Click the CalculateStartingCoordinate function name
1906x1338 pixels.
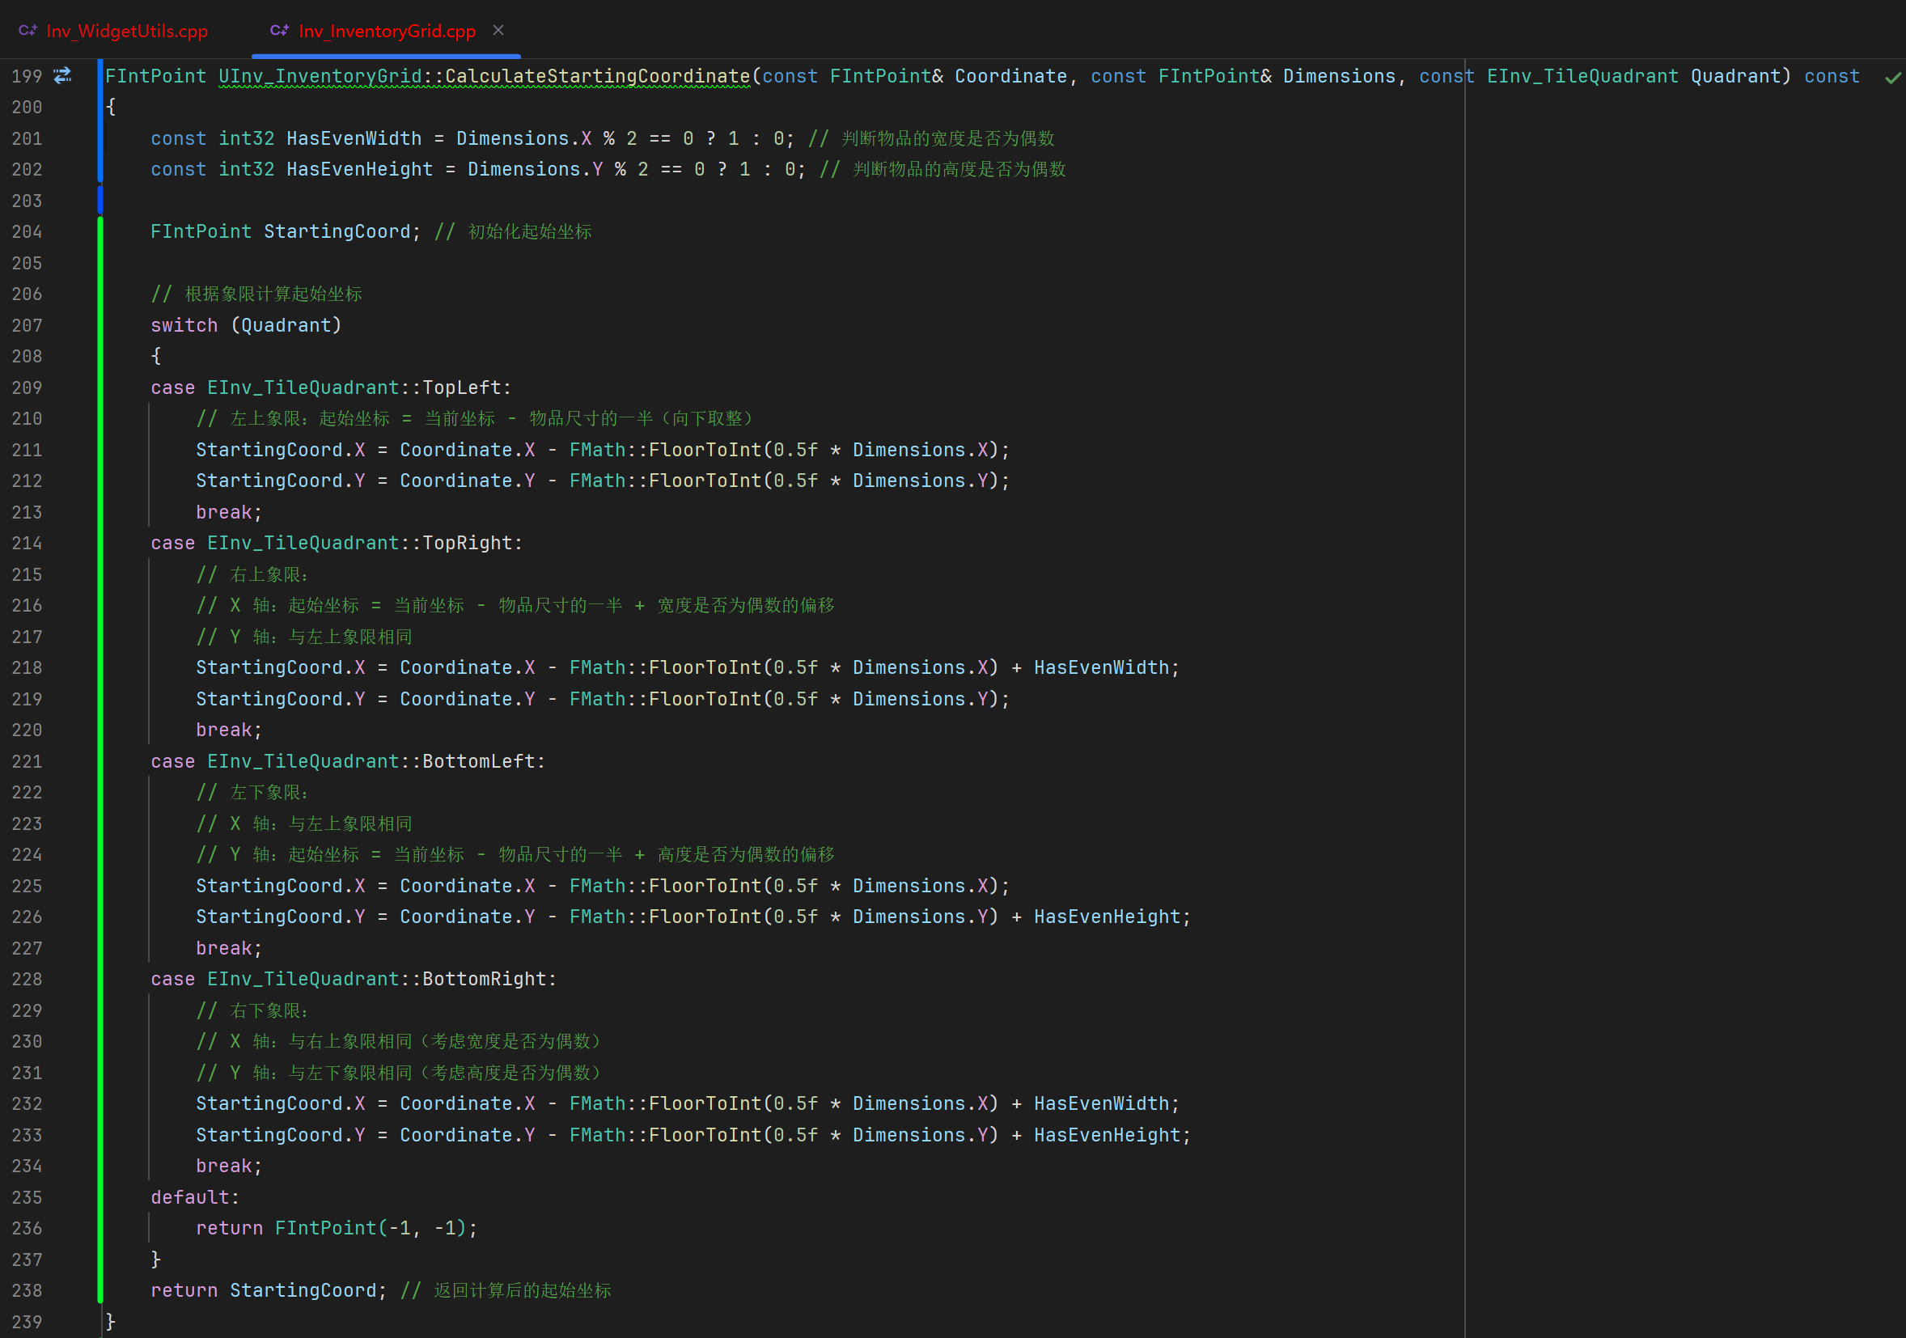597,76
